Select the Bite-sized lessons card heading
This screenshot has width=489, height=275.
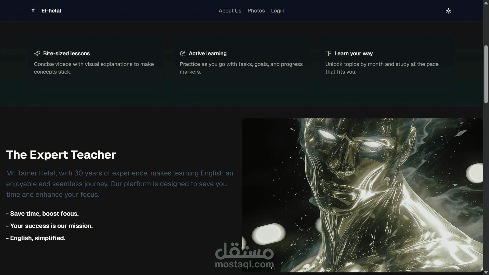tap(66, 53)
